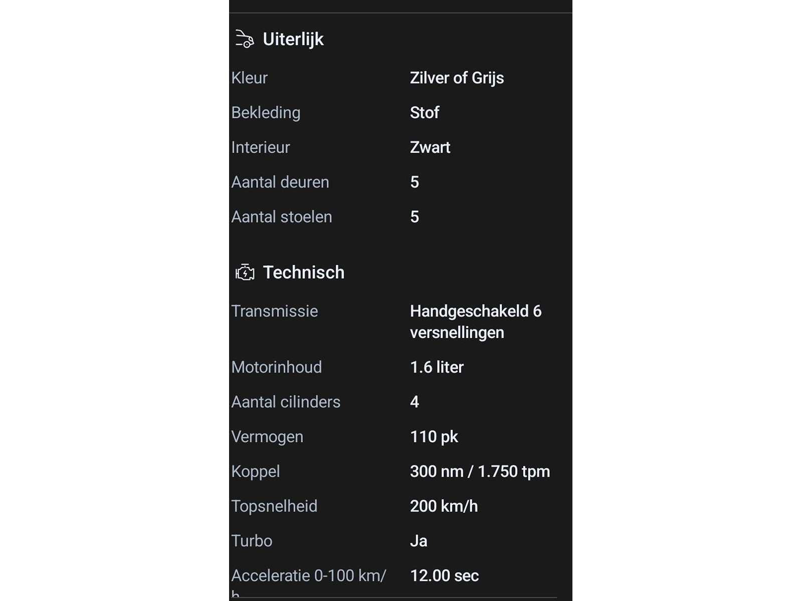802x601 pixels.
Task: Click the 1.6 liter Motorinhoud value
Action: pyautogui.click(x=437, y=367)
